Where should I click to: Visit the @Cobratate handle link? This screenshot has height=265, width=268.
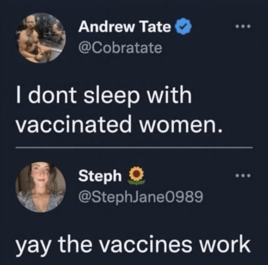tap(120, 48)
